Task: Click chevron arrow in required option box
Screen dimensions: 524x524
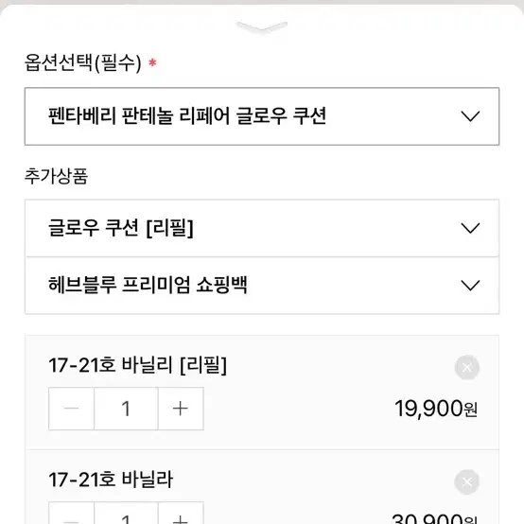Action: click(x=470, y=116)
